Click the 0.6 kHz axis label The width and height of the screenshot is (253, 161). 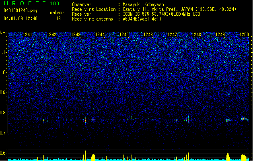click(x=3, y=153)
